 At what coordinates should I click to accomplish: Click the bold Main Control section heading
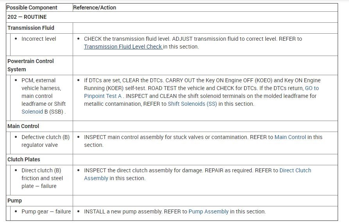[x=23, y=126]
